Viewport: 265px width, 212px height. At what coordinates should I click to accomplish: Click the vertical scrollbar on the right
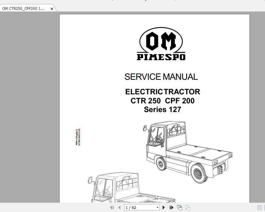pos(263,109)
